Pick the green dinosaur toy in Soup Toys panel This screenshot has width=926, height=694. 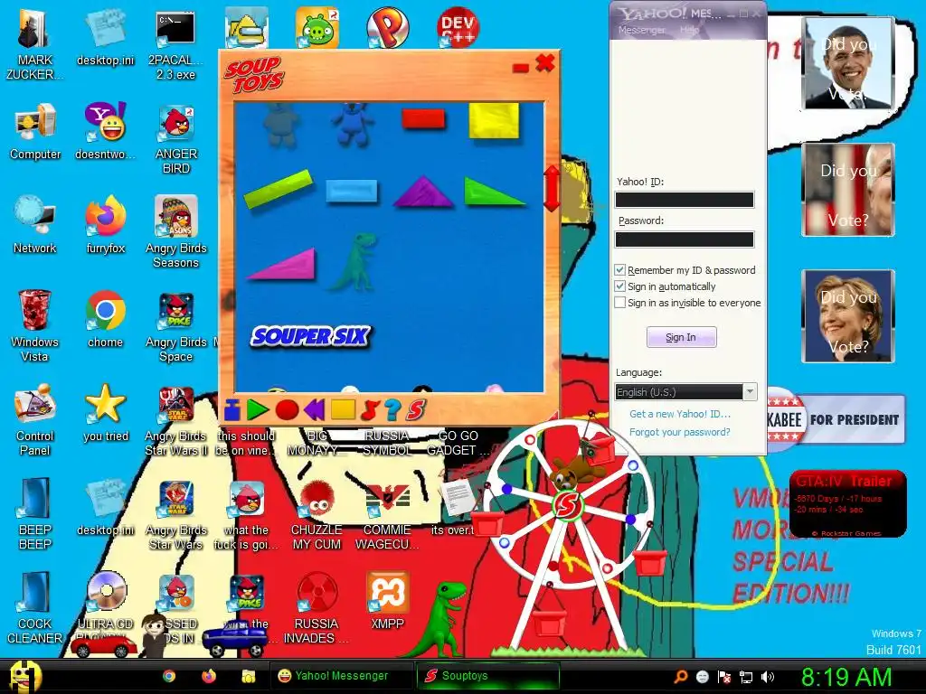tap(354, 261)
